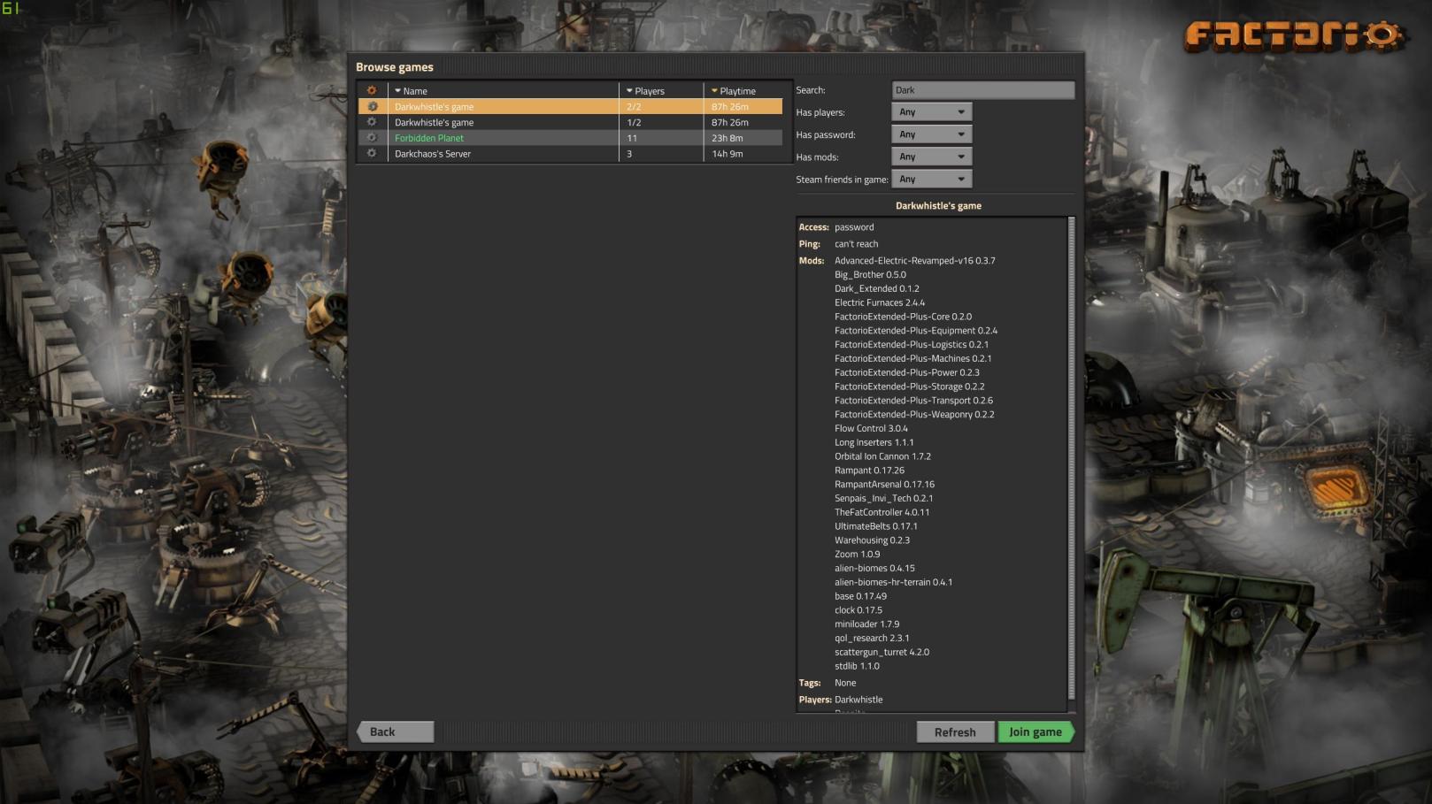Click the Senpais_Invi_Tech 0.2.1 mod entry
This screenshot has width=1432, height=804.
tap(883, 499)
